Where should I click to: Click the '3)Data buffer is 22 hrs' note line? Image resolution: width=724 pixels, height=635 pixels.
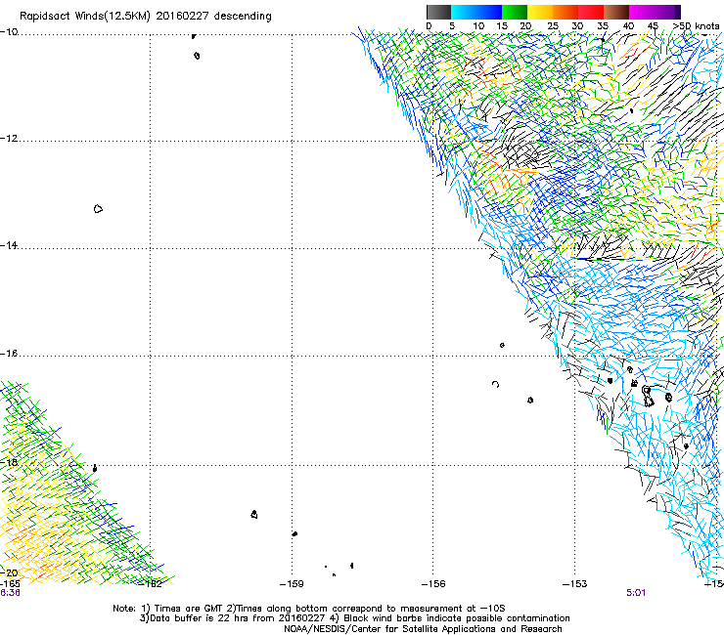tap(354, 618)
